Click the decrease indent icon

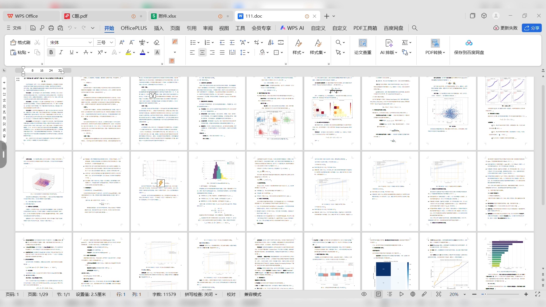[222, 42]
